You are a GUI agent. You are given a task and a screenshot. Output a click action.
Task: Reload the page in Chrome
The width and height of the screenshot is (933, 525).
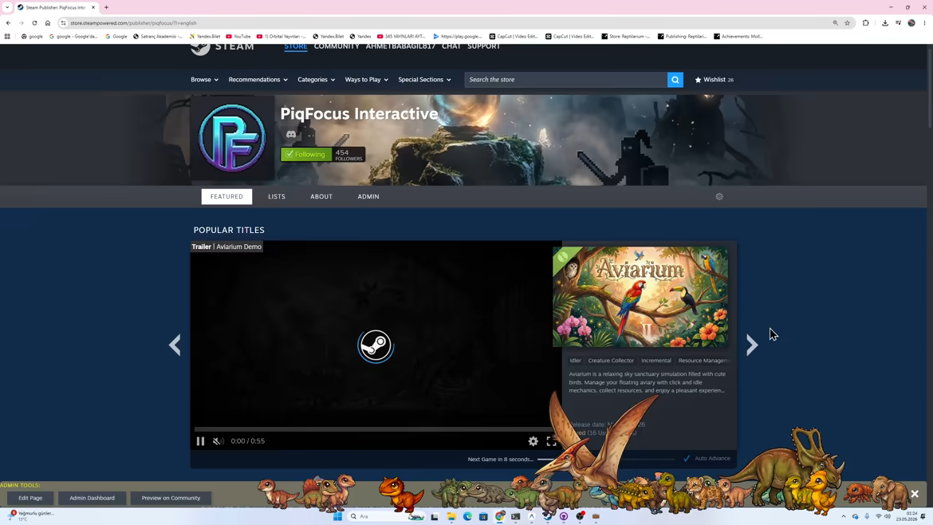click(x=34, y=23)
